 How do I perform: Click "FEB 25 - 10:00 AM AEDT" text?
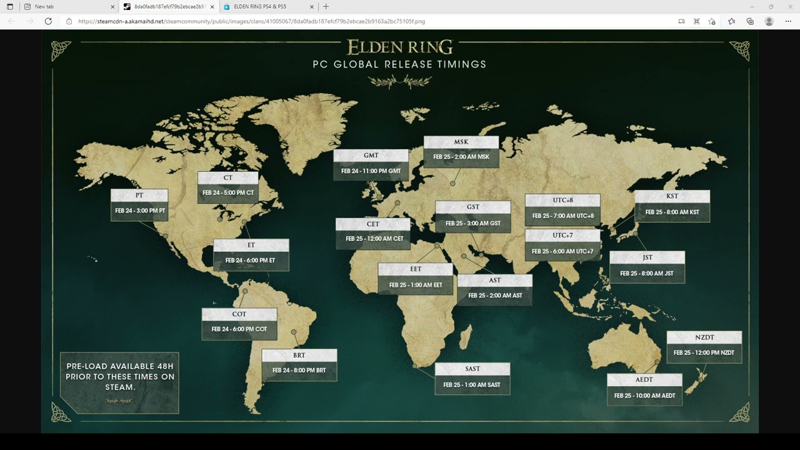(x=645, y=396)
